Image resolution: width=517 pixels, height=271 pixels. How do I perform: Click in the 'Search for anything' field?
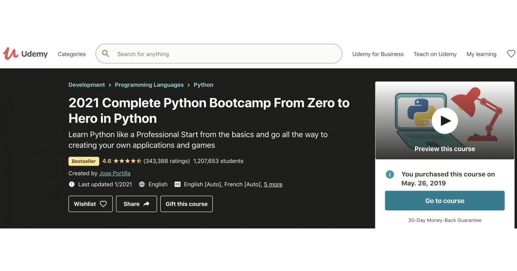click(224, 54)
